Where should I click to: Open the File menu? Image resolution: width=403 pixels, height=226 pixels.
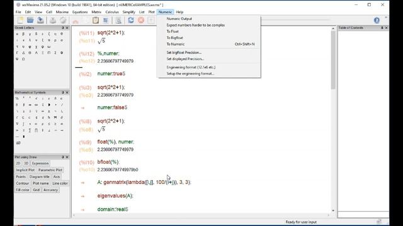point(18,12)
